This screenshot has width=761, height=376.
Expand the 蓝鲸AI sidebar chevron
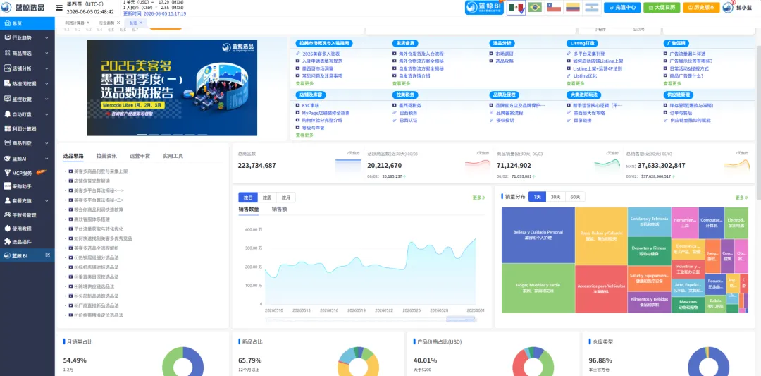[47, 158]
